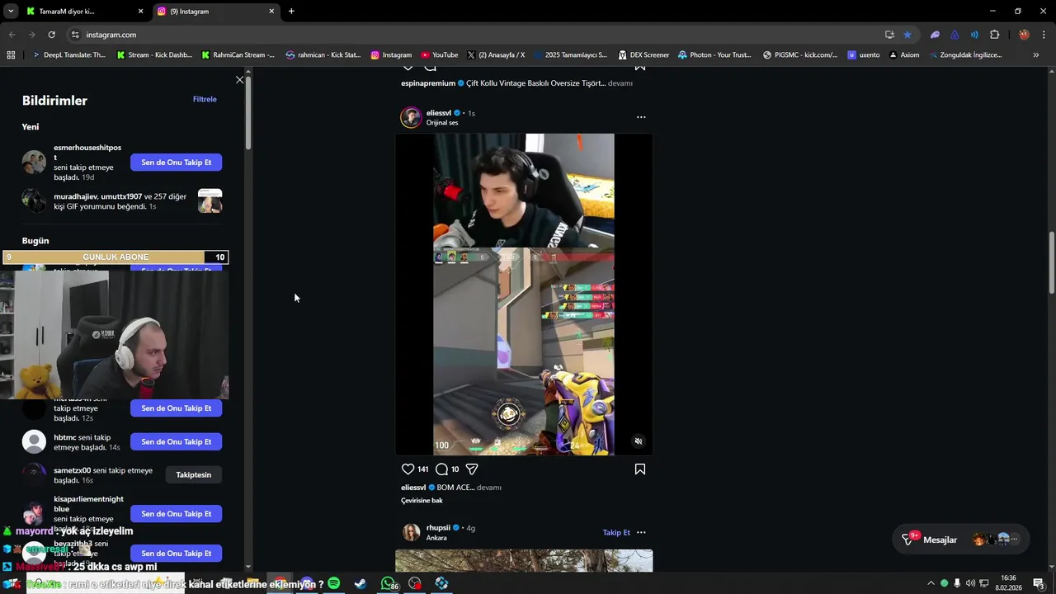1056x594 pixels.
Task: Open rhupsii profile picture
Action: click(411, 532)
